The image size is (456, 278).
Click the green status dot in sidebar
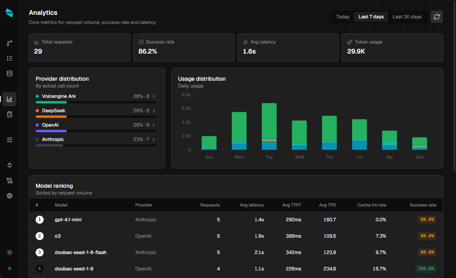[10, 268]
